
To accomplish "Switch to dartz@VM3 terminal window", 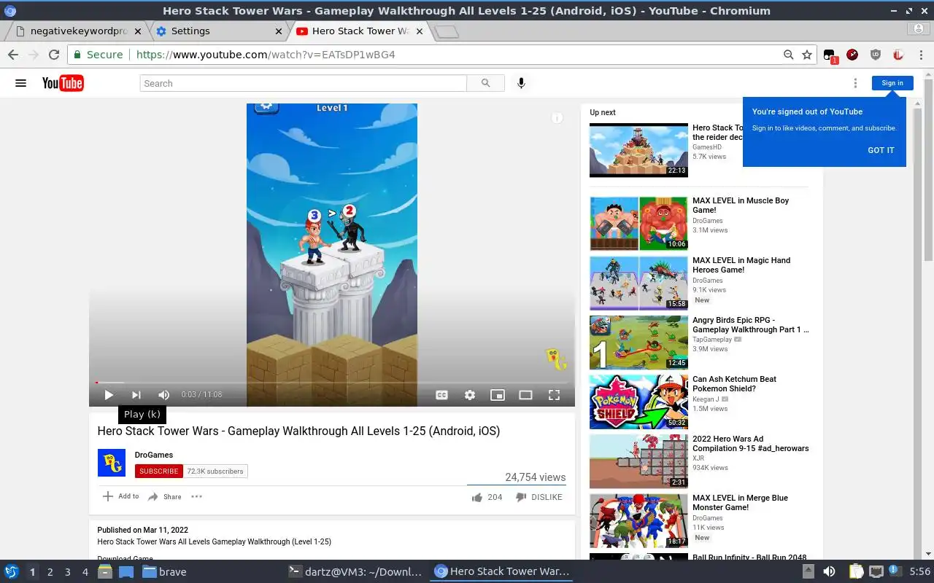I will pos(355,572).
